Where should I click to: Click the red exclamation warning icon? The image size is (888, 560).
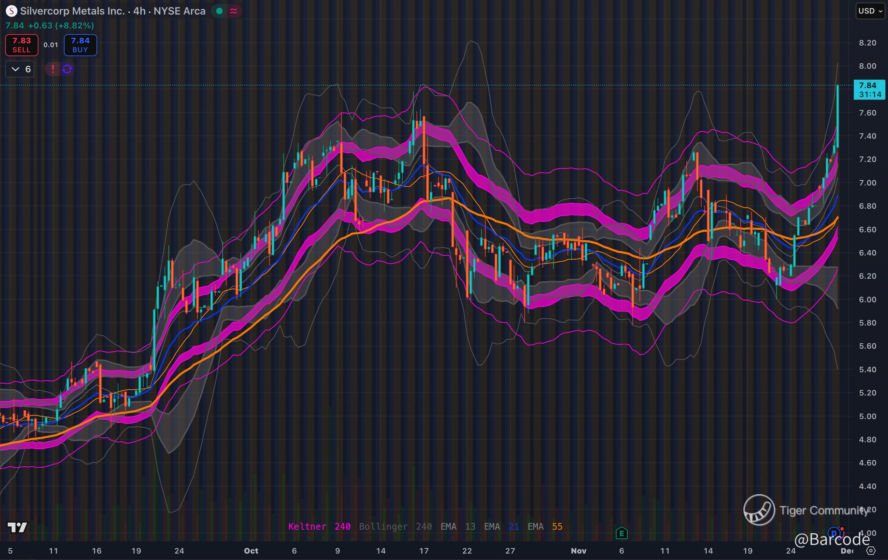(53, 69)
